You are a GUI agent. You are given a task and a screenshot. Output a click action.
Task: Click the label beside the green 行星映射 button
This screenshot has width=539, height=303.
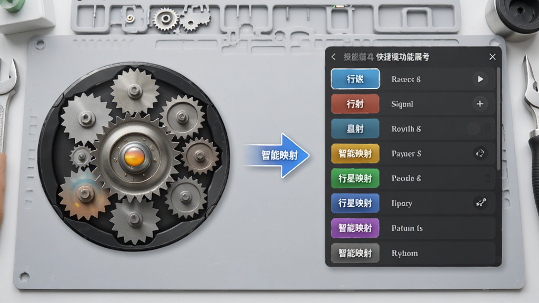click(406, 178)
